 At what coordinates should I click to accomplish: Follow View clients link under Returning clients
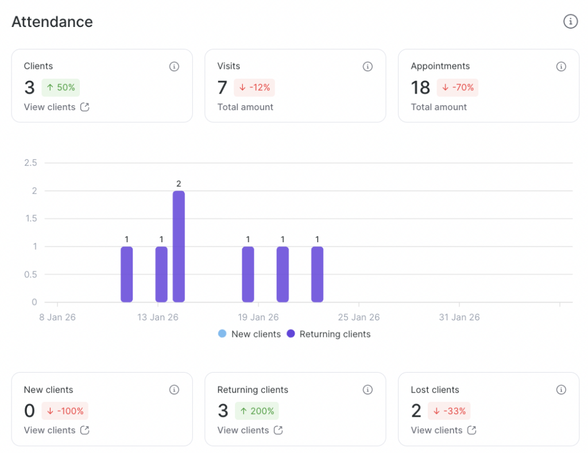pos(243,430)
